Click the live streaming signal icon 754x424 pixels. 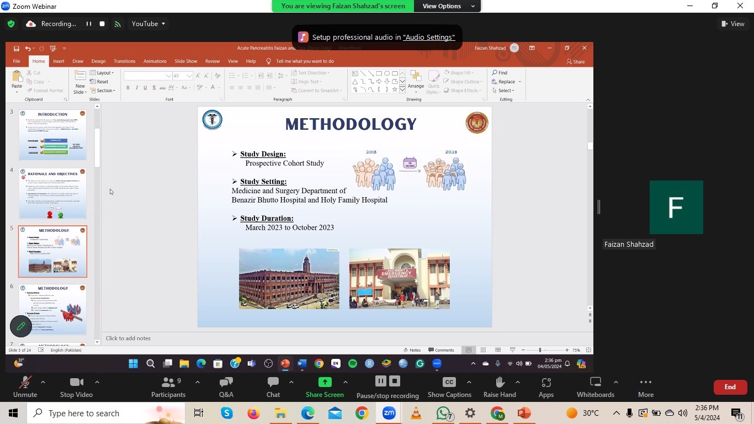pyautogui.click(x=118, y=24)
